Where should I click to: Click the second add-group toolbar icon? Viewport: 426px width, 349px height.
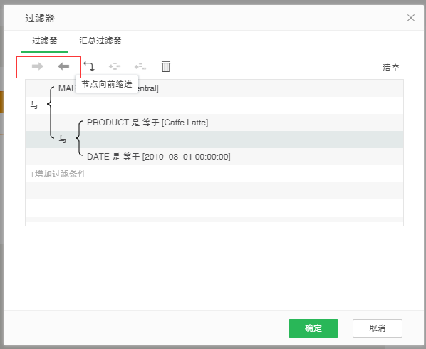pyautogui.click(x=140, y=66)
